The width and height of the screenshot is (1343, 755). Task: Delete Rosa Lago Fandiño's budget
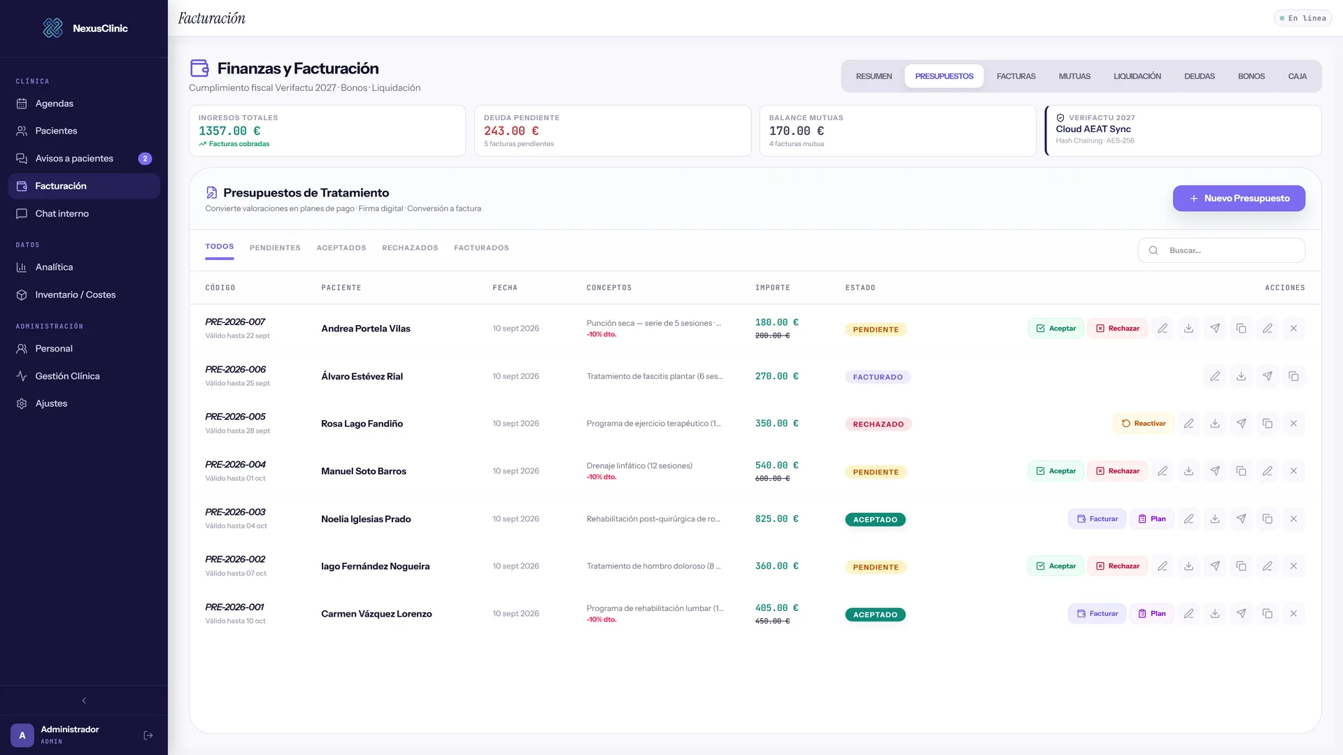coord(1293,424)
